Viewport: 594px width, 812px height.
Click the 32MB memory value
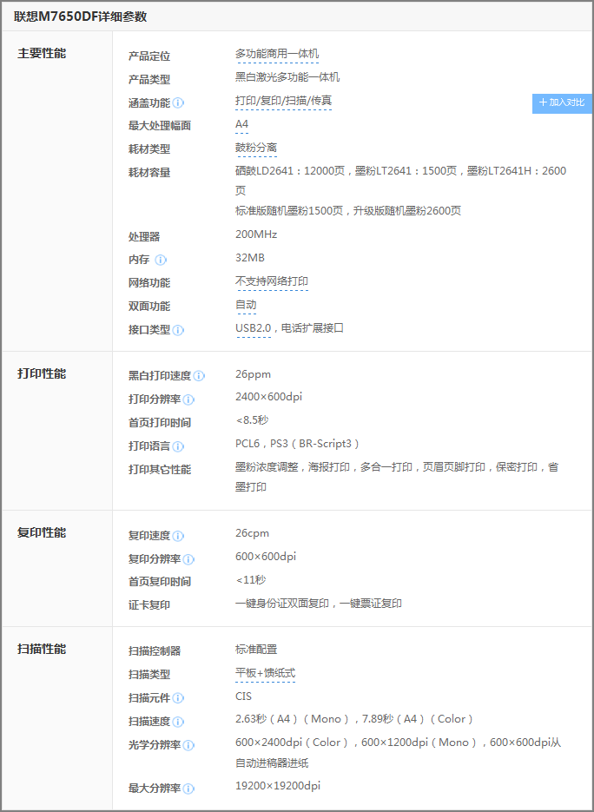pyautogui.click(x=250, y=257)
